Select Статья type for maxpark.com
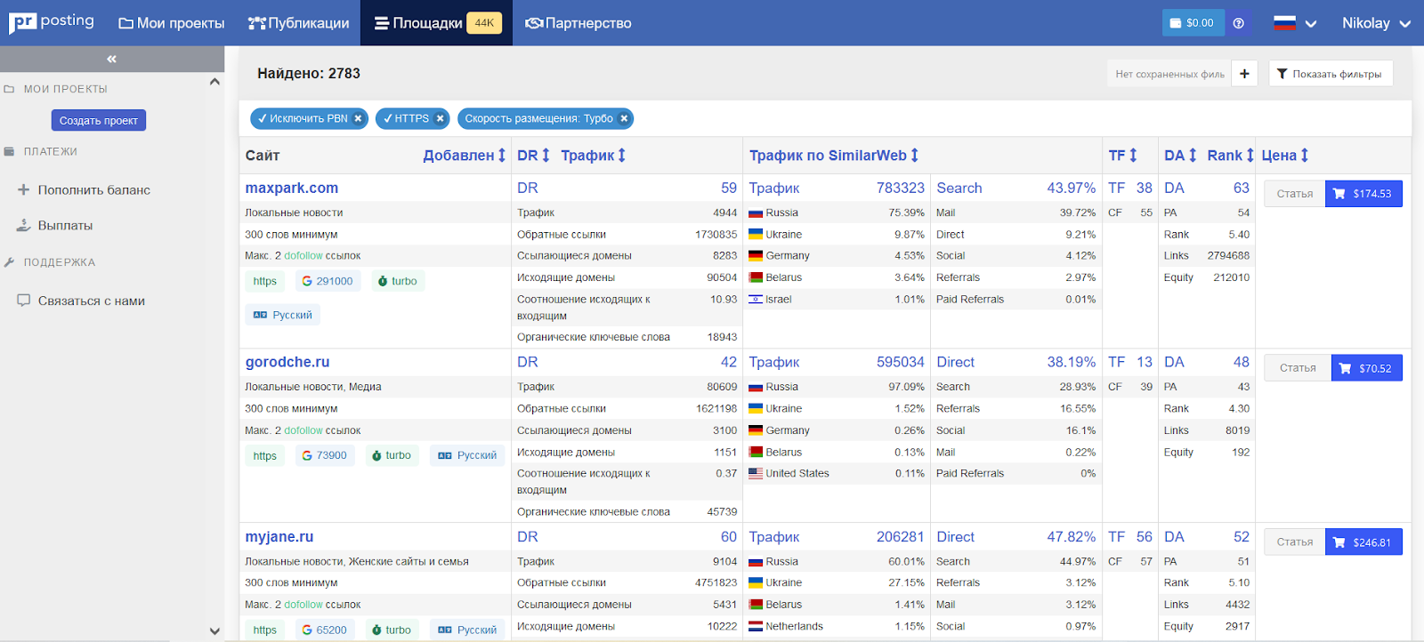This screenshot has width=1424, height=642. click(1295, 194)
